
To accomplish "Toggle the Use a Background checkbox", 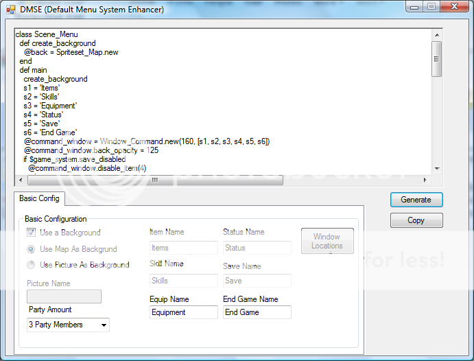I will [x=32, y=233].
